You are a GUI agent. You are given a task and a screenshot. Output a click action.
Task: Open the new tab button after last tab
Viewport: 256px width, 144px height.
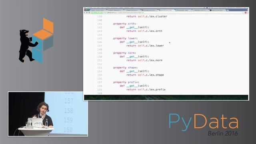(x=228, y=10)
